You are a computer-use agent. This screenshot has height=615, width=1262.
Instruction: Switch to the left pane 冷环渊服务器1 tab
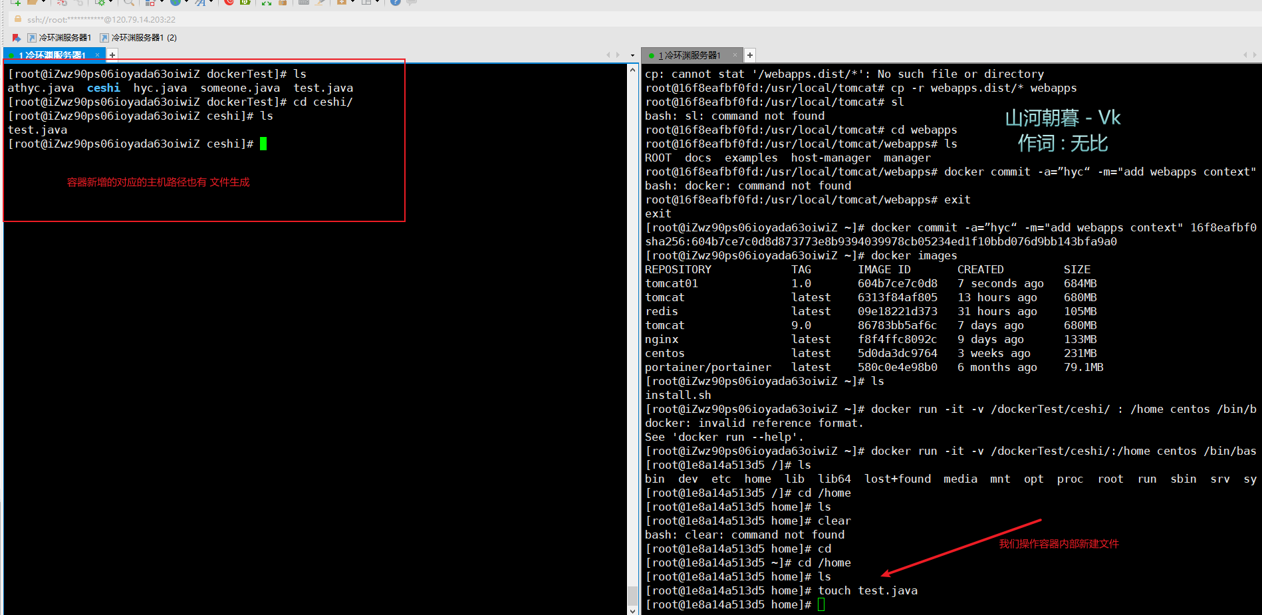(52, 55)
